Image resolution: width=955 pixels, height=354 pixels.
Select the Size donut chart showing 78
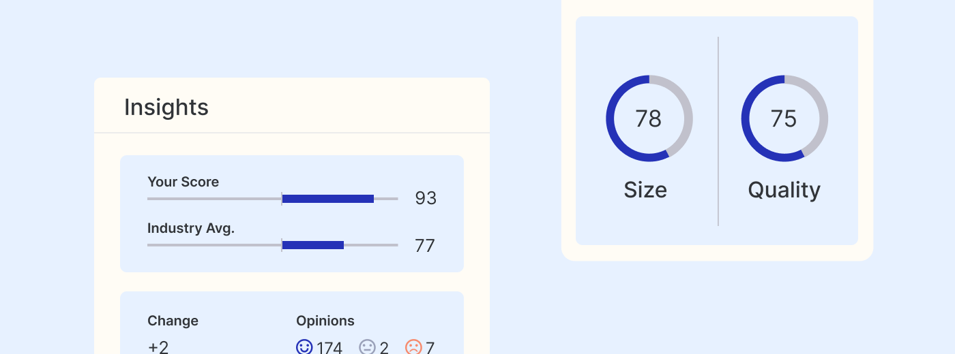click(649, 118)
